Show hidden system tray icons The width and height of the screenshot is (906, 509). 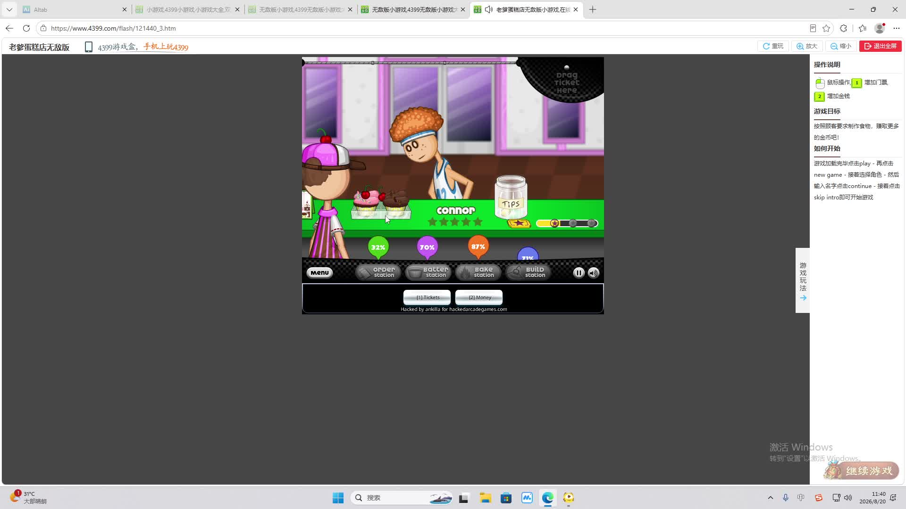(771, 498)
